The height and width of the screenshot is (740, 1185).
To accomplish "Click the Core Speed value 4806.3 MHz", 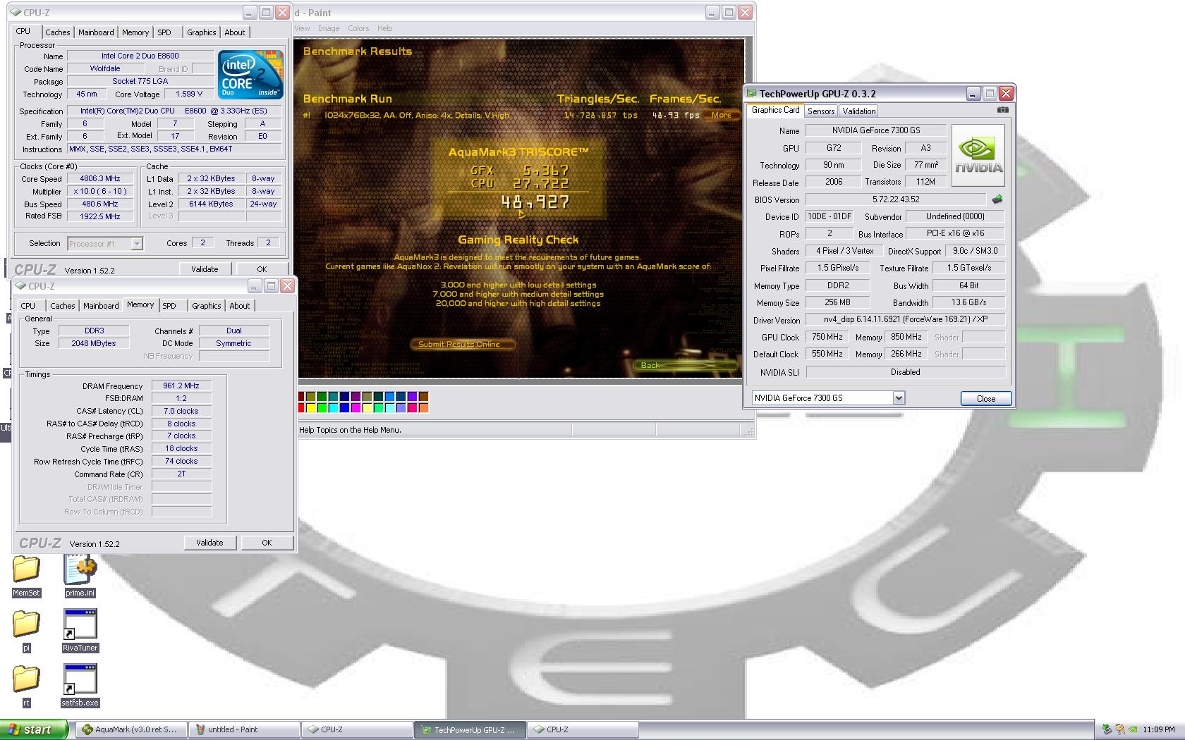I will 99,179.
